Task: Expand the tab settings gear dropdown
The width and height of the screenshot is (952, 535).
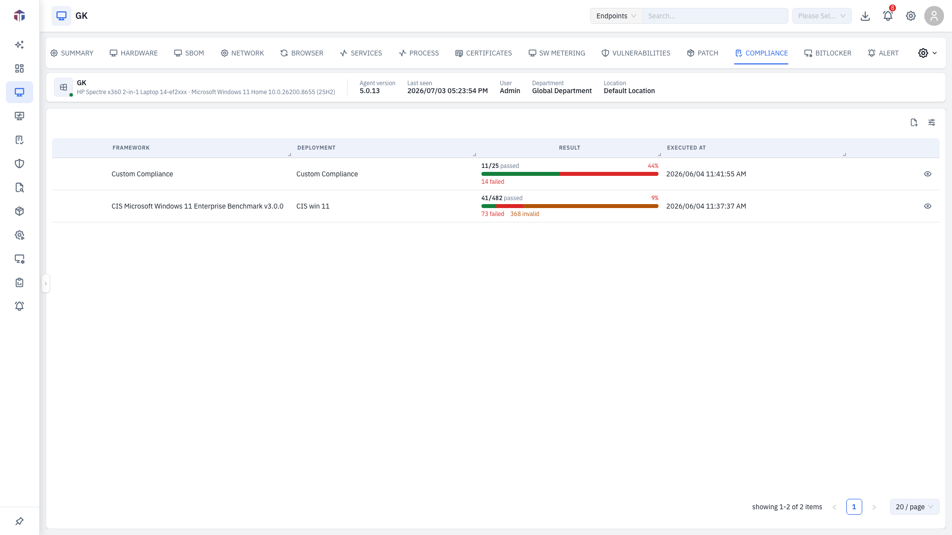Action: point(928,53)
